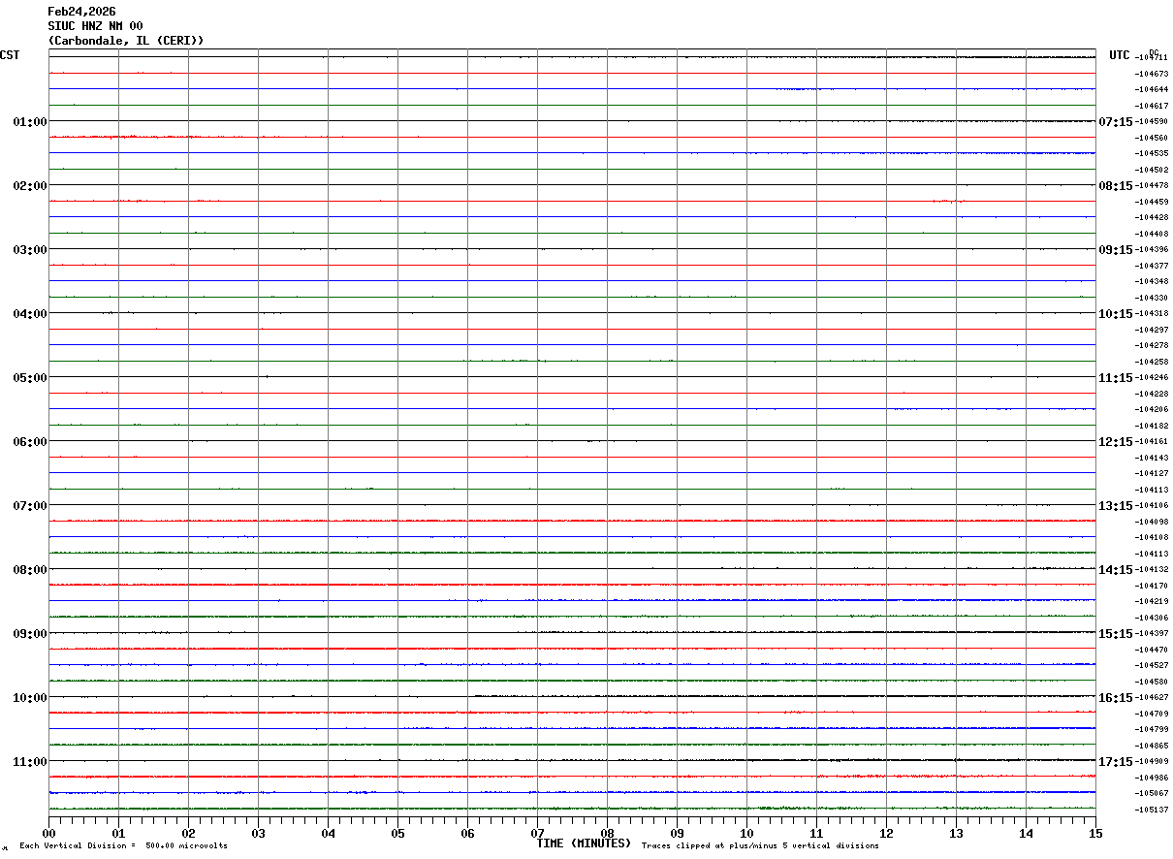Click the DC offset value -104865
The height and width of the screenshot is (859, 1173).
point(1152,746)
